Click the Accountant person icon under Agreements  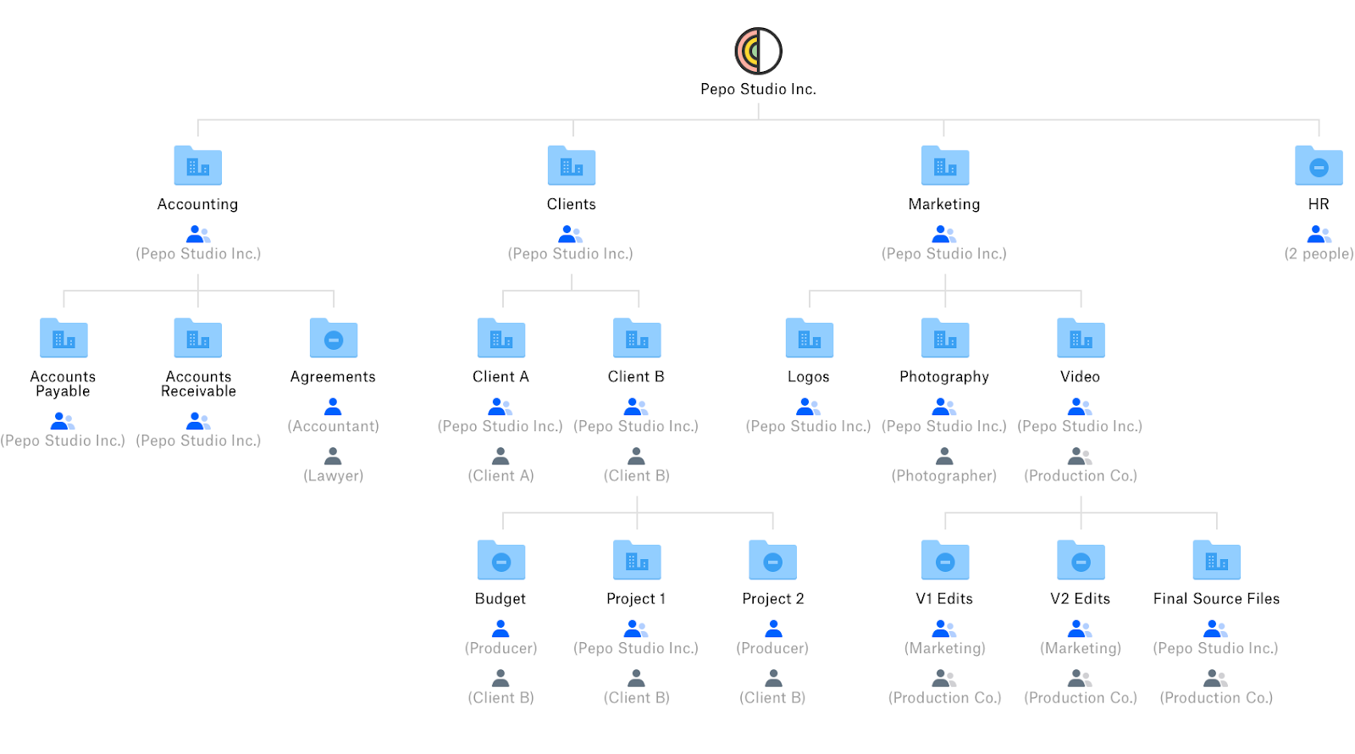[333, 407]
